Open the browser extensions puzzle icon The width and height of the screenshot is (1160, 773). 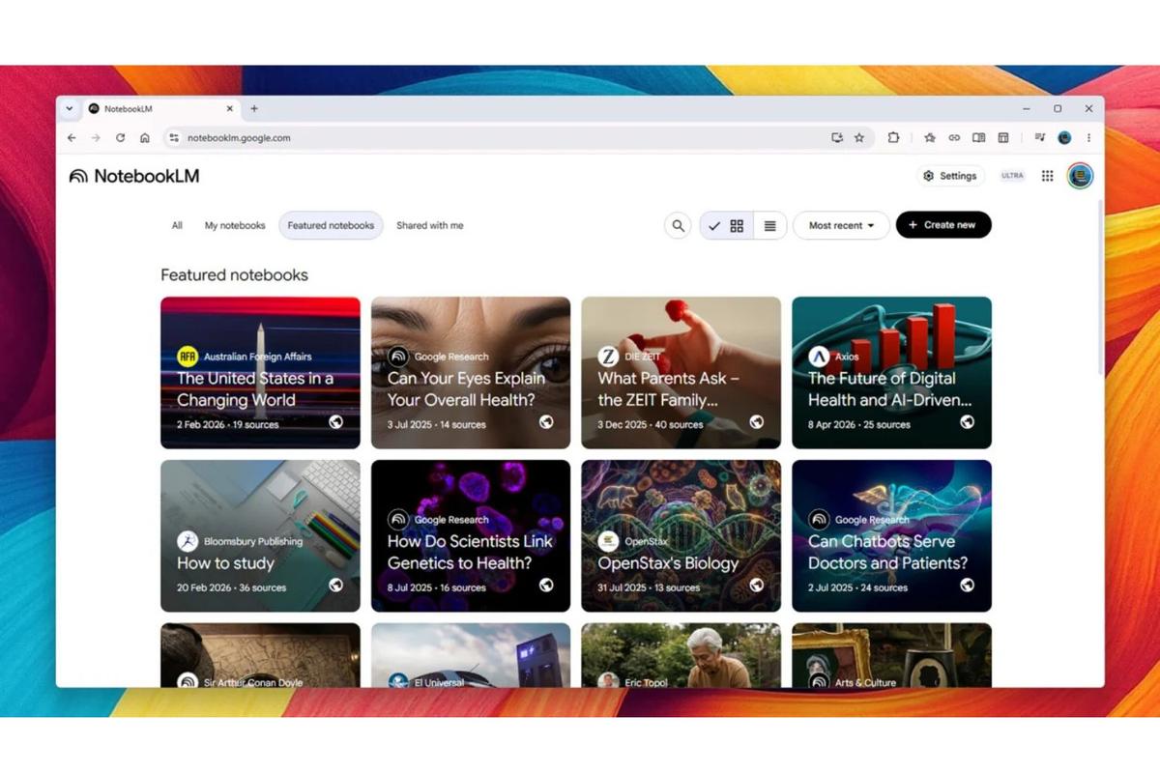(x=893, y=138)
